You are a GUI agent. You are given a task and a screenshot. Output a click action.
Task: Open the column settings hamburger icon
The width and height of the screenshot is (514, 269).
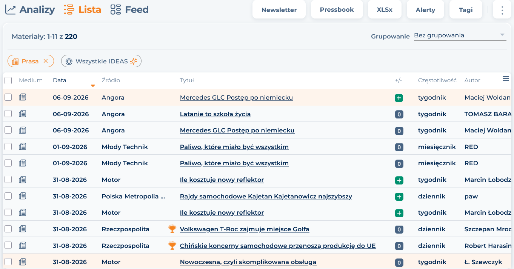[506, 78]
